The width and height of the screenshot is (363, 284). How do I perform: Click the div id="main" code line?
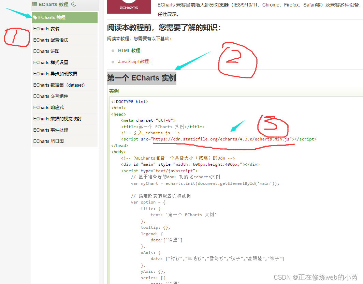coord(190,164)
